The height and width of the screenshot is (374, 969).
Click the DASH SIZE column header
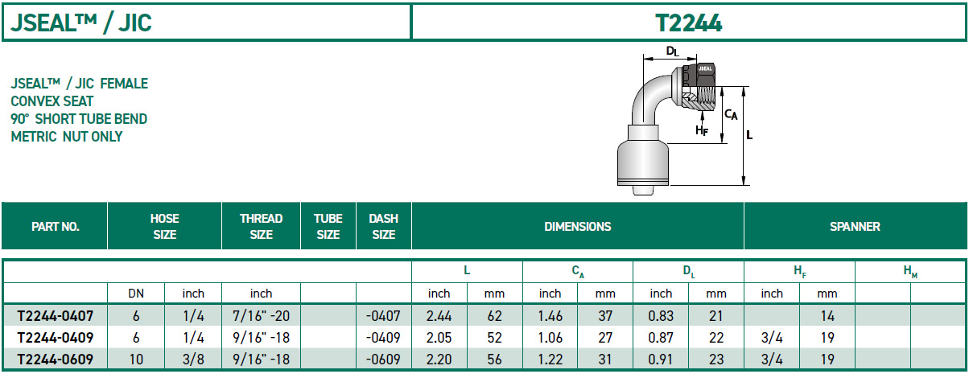tap(383, 227)
